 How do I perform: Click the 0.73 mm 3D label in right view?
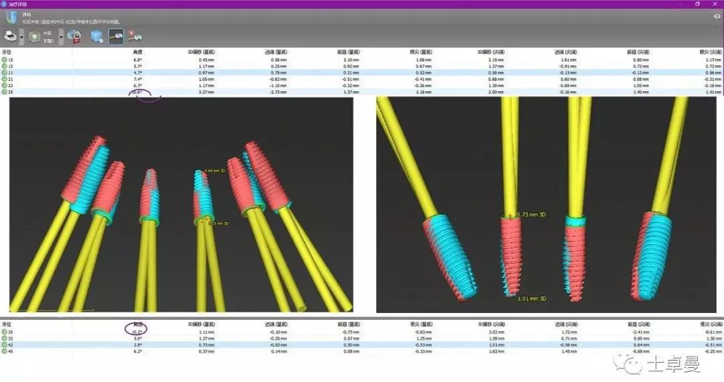(x=534, y=215)
